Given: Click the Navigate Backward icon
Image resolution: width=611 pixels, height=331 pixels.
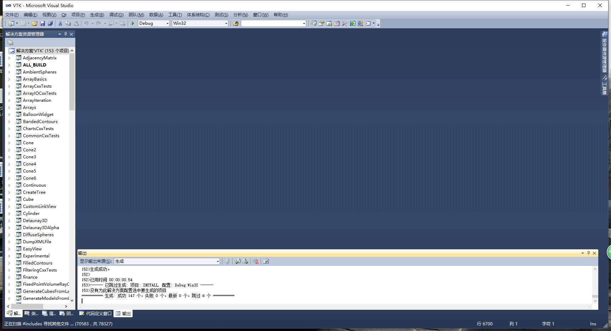Looking at the screenshot, I should pyautogui.click(x=111, y=23).
